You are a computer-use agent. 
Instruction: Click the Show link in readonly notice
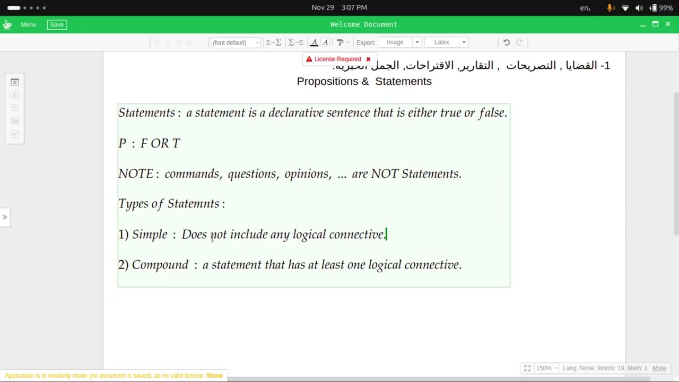pos(214,375)
